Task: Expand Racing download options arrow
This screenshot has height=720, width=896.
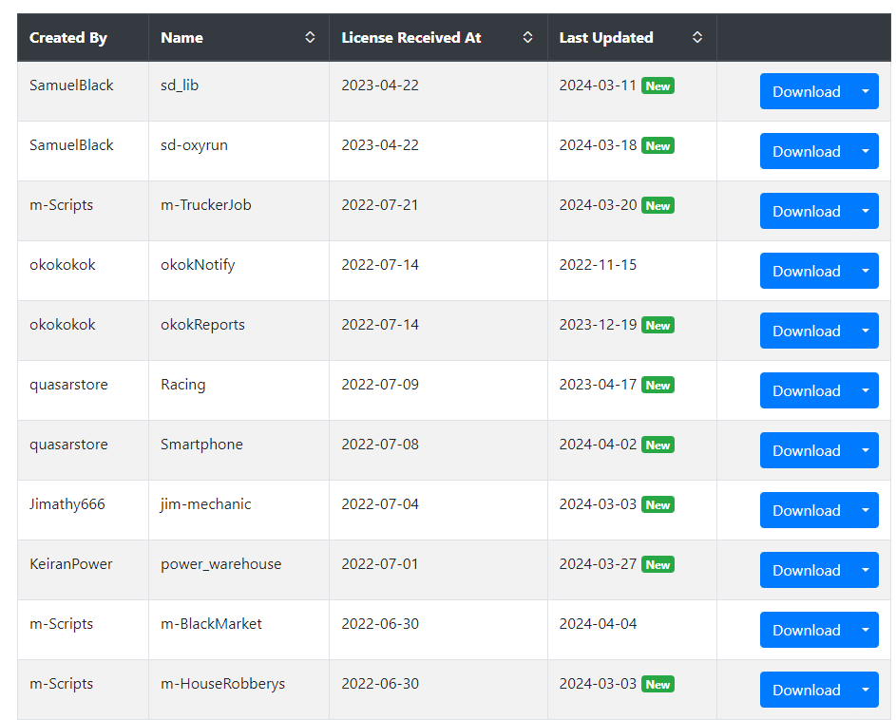Action: [x=866, y=390]
